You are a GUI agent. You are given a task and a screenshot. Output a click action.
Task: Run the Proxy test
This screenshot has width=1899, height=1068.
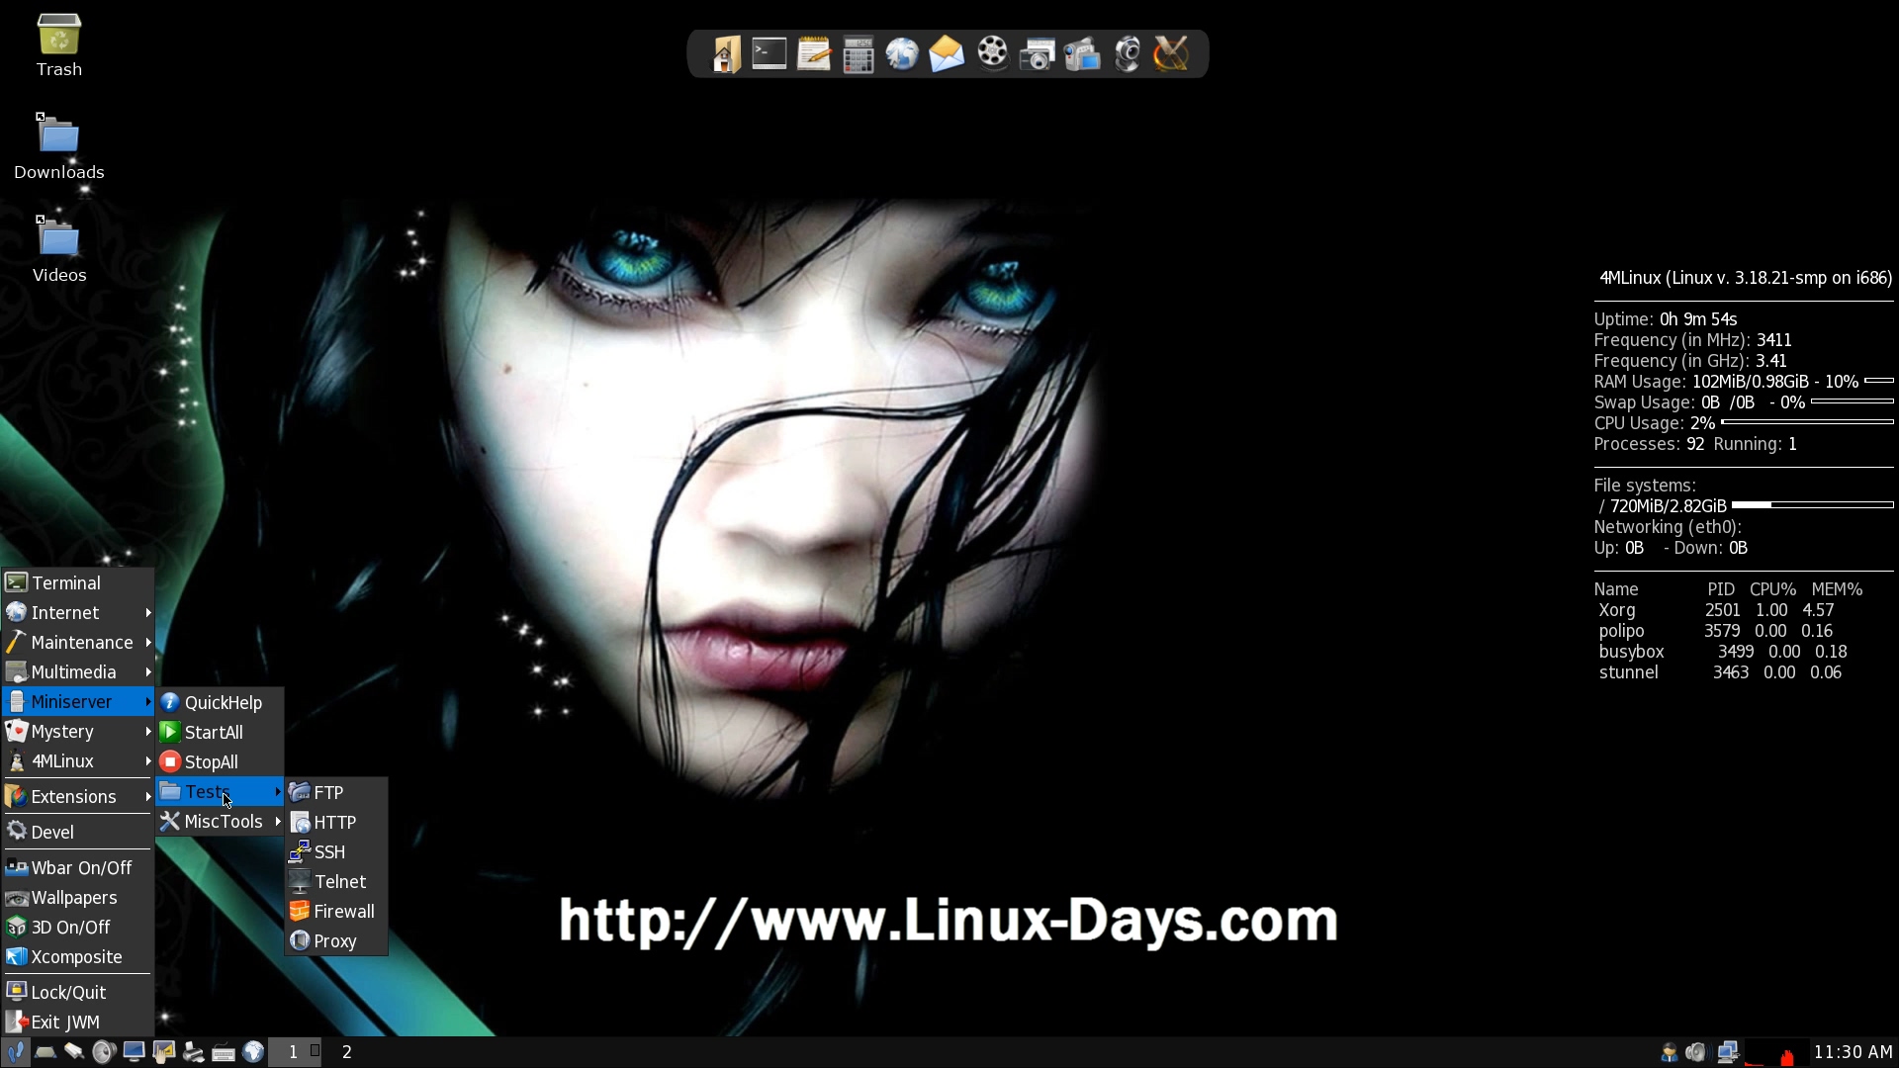tap(336, 941)
